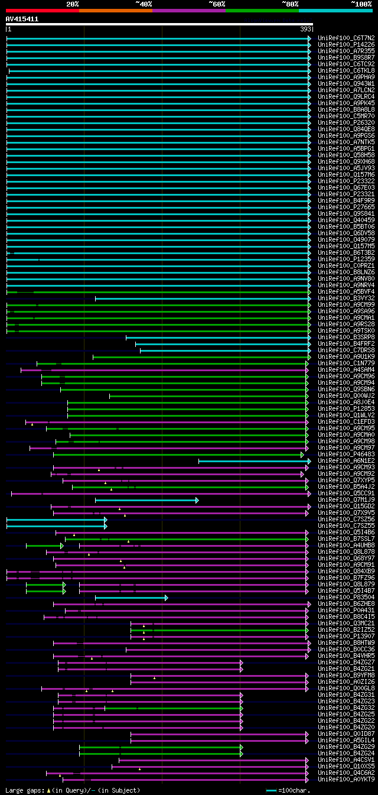
Task: Select label UniRef100_C1N779
Action: [x=346, y=363]
